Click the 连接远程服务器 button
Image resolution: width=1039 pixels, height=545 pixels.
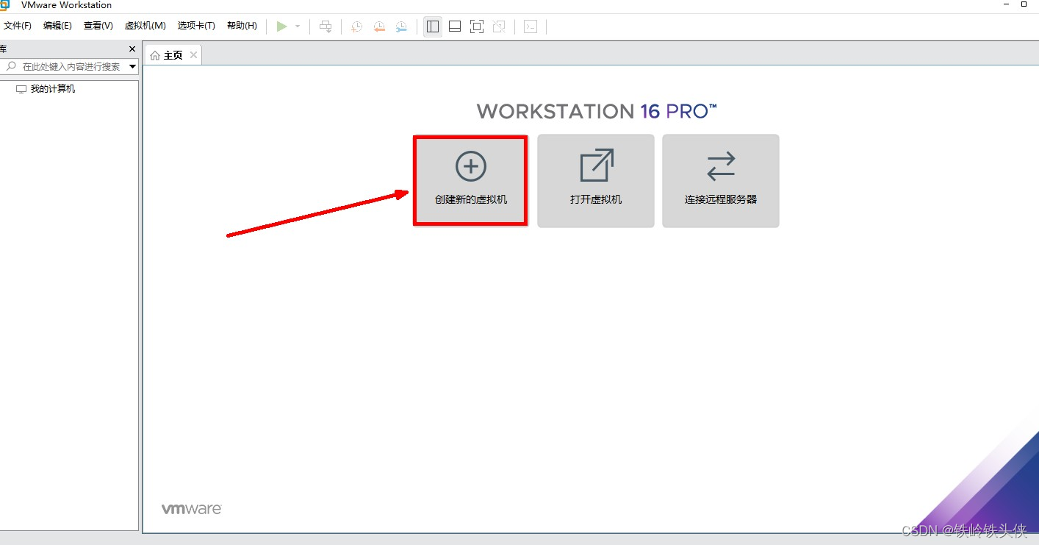click(x=721, y=180)
